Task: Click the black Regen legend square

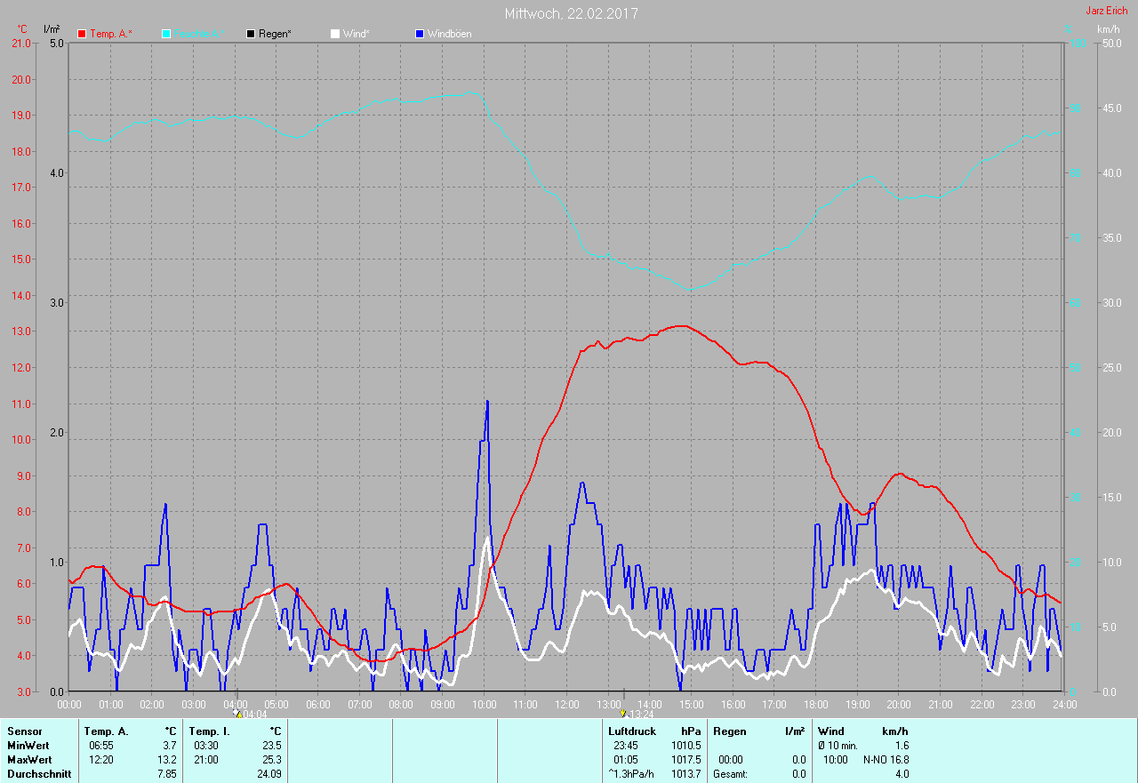Action: (251, 34)
